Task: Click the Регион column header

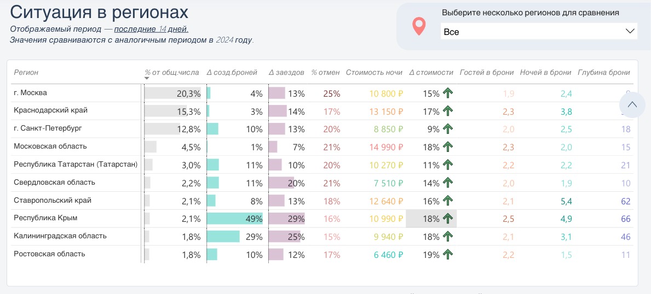Action: click(x=26, y=72)
